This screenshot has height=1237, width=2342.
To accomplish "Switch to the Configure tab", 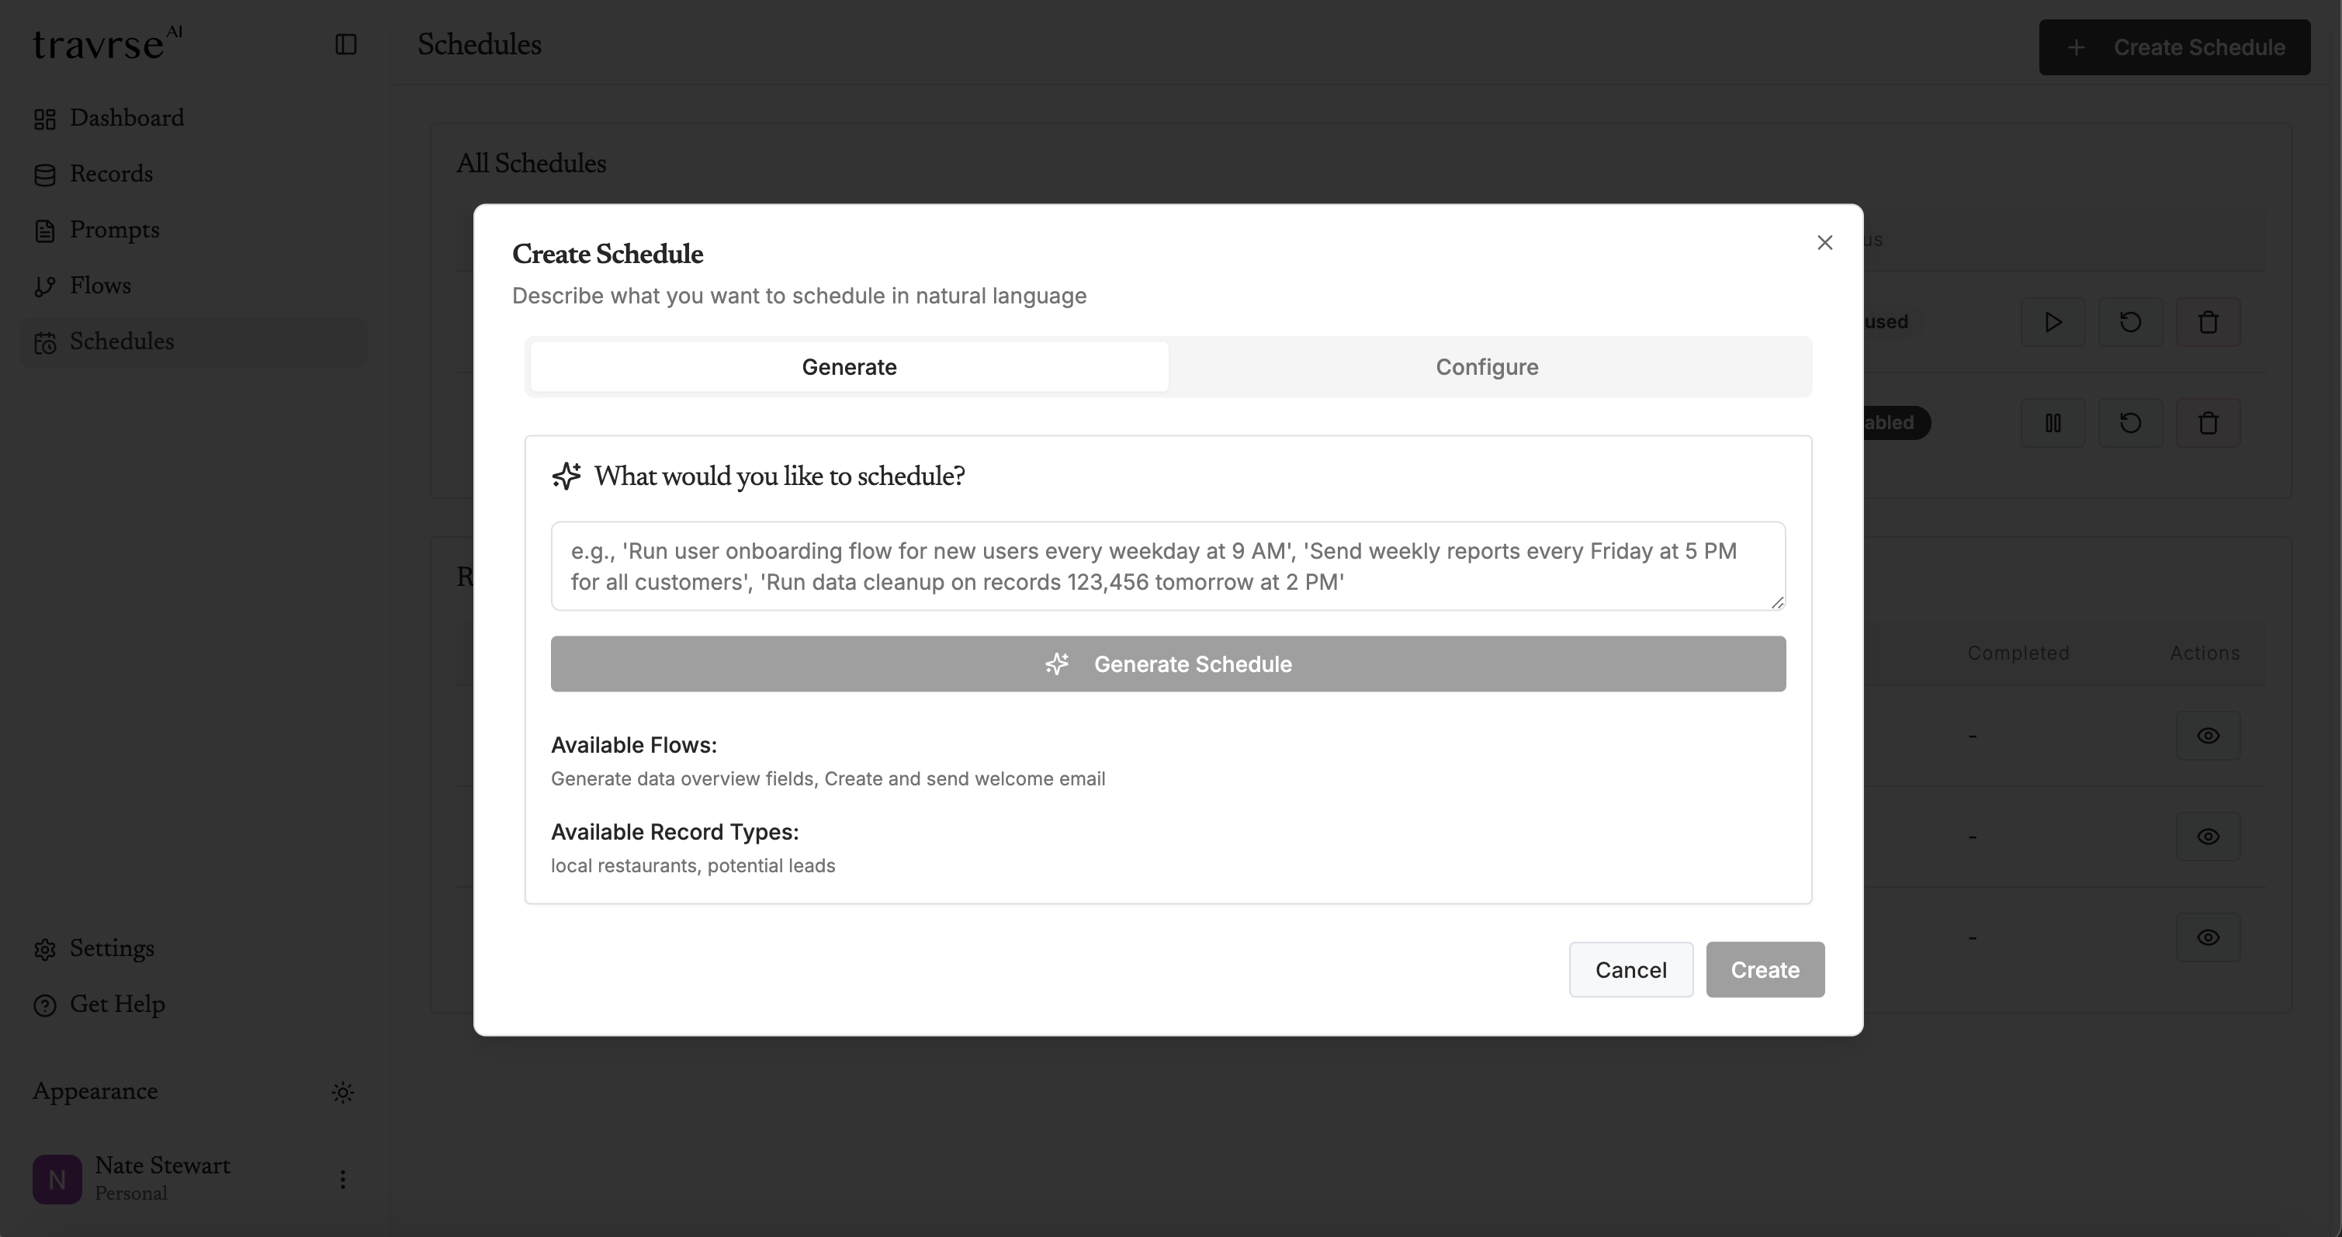I will [x=1487, y=366].
